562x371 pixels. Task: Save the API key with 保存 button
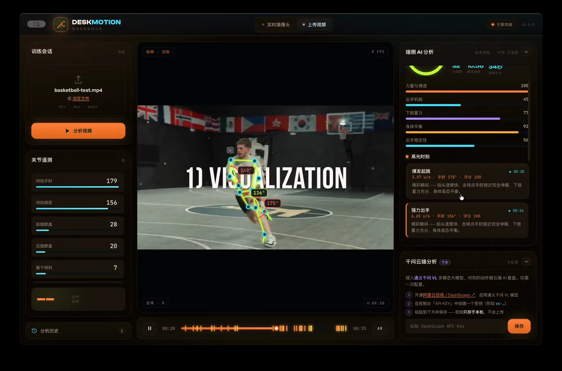pyautogui.click(x=519, y=326)
